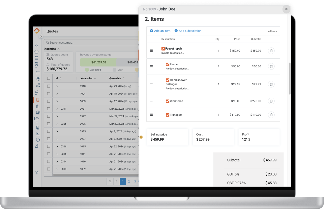The height and width of the screenshot is (209, 324).
Task: Open the dashboard grid icon in sidebar
Action: [36, 45]
